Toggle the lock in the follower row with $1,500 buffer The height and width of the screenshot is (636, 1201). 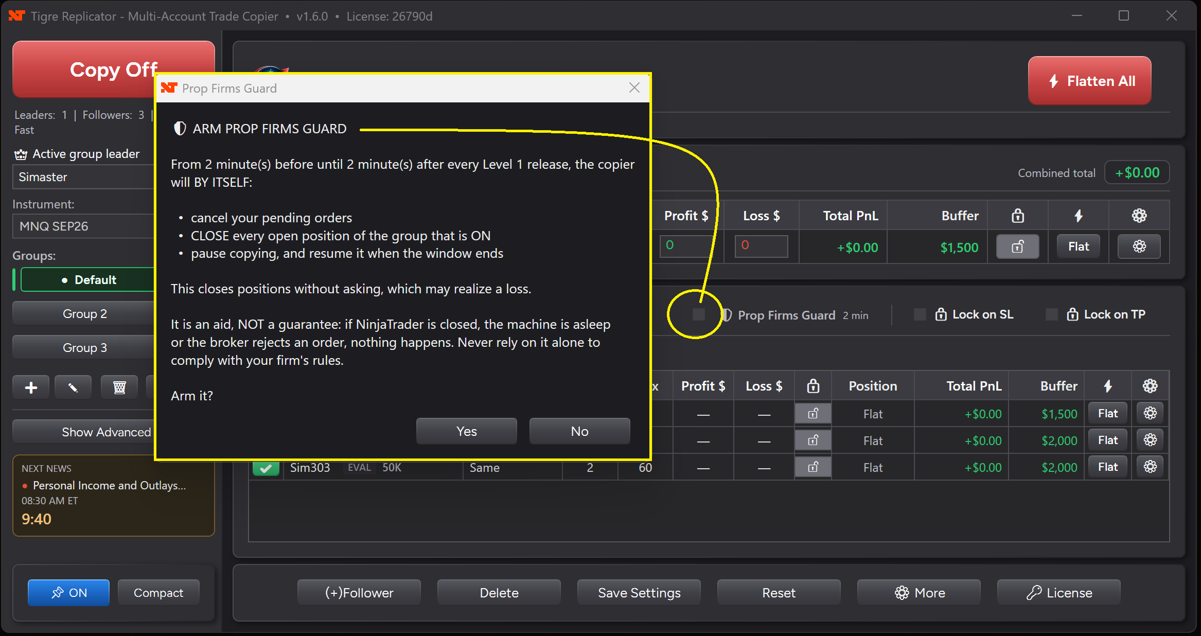(813, 414)
